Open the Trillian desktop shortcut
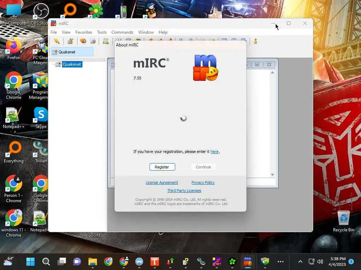Image resolution: width=361 pixels, height=270 pixels. click(x=41, y=152)
